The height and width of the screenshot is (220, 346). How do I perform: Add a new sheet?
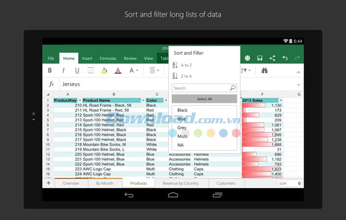(48, 183)
